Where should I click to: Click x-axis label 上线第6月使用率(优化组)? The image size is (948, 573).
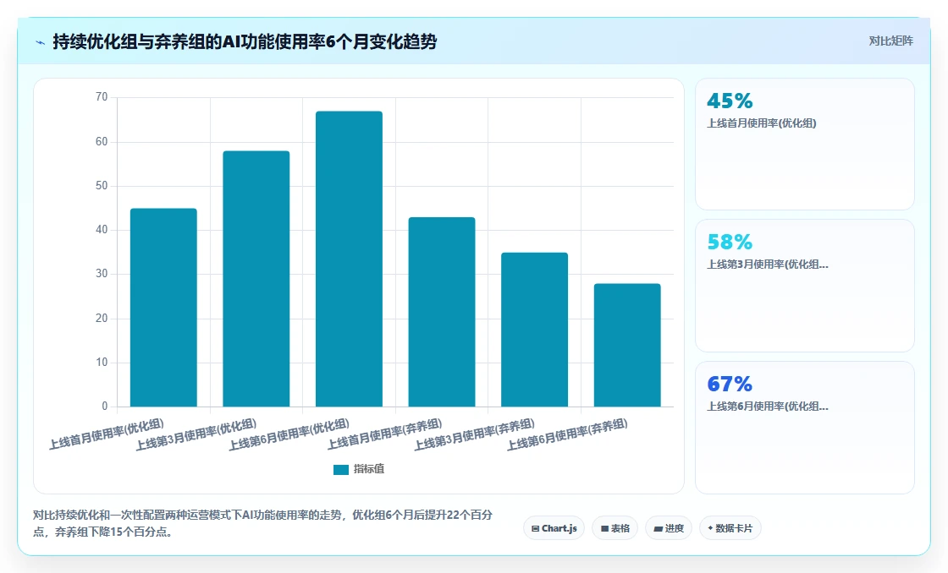tap(289, 434)
